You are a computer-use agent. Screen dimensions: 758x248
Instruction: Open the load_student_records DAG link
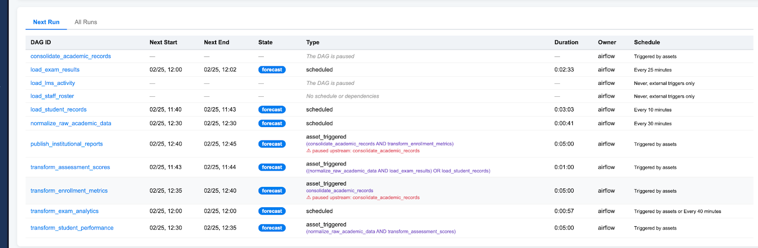click(58, 110)
